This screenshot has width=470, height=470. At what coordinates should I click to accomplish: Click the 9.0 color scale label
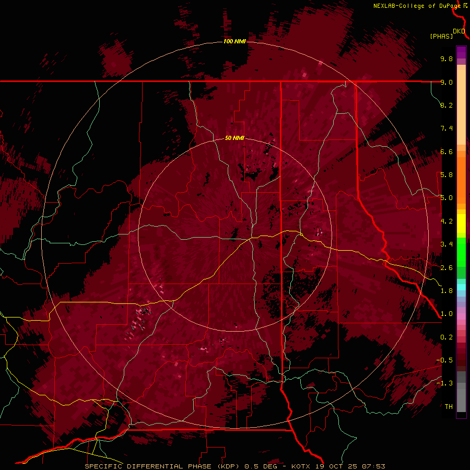(x=446, y=82)
